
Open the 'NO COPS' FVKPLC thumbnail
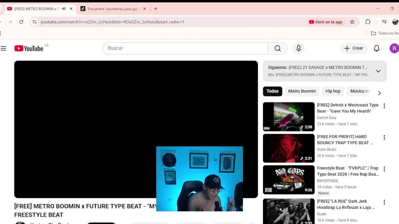click(x=289, y=180)
